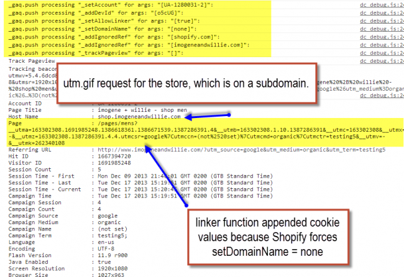Viewport: 404px width, 277px height.
Task: Open dc_debug.js link on _trackPageview line
Action: [382, 53]
